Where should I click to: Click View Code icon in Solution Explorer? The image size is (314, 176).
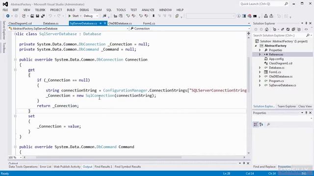point(306,29)
